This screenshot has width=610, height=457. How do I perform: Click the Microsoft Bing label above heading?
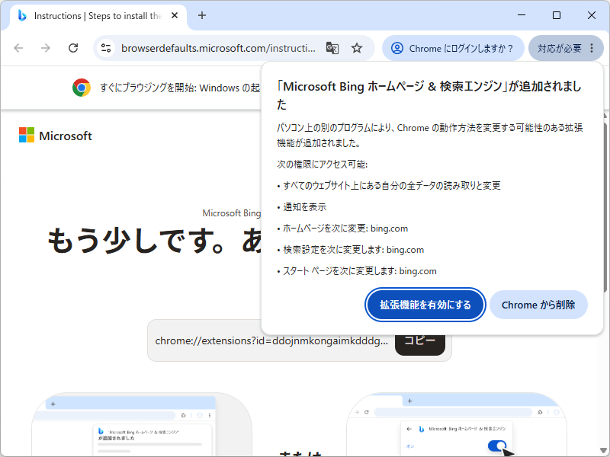click(232, 213)
